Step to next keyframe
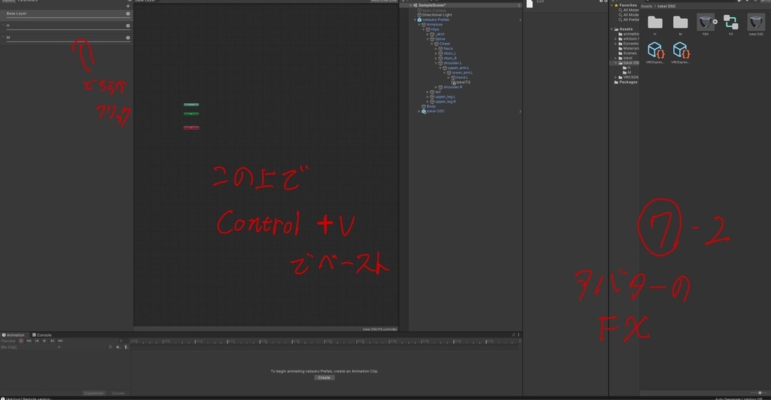 [52, 341]
